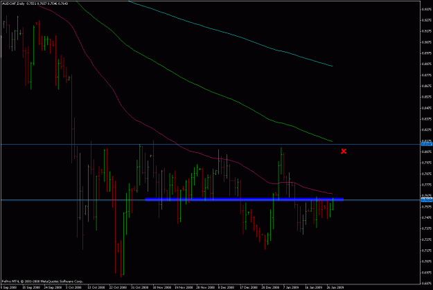Click the "8 Dec 2008" date label
The width and height of the screenshot is (433, 290).
point(226,287)
